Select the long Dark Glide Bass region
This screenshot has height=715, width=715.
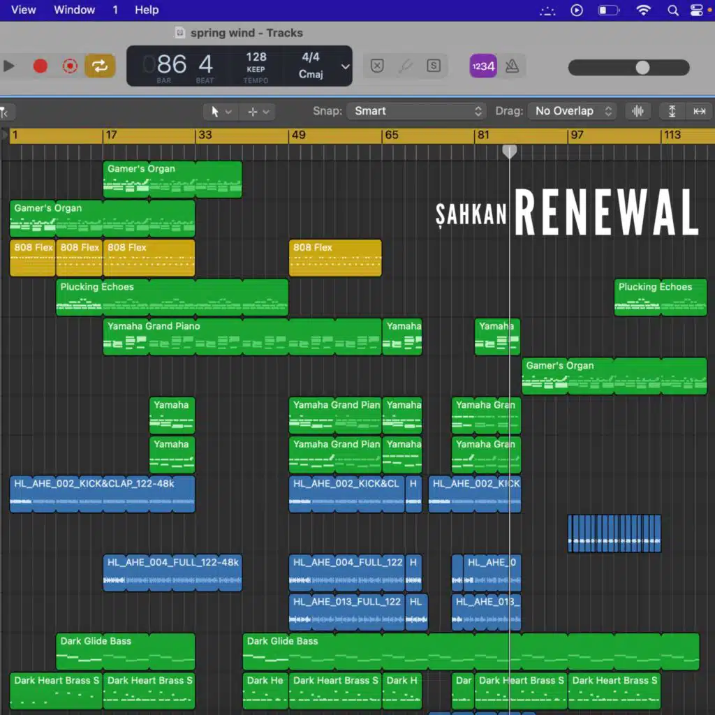coord(471,651)
